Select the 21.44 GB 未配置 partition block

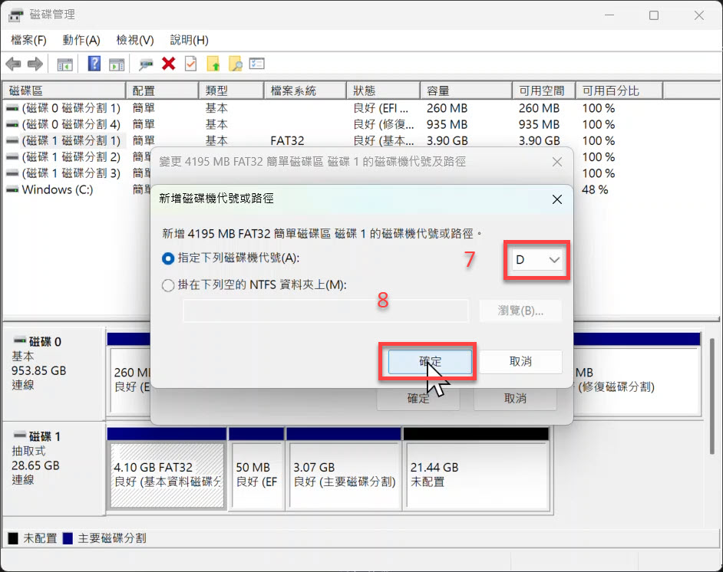[476, 474]
